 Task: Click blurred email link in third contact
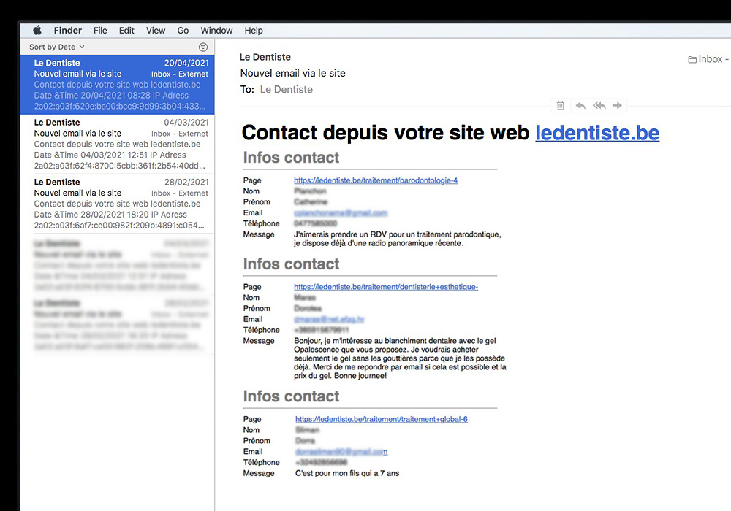[341, 452]
